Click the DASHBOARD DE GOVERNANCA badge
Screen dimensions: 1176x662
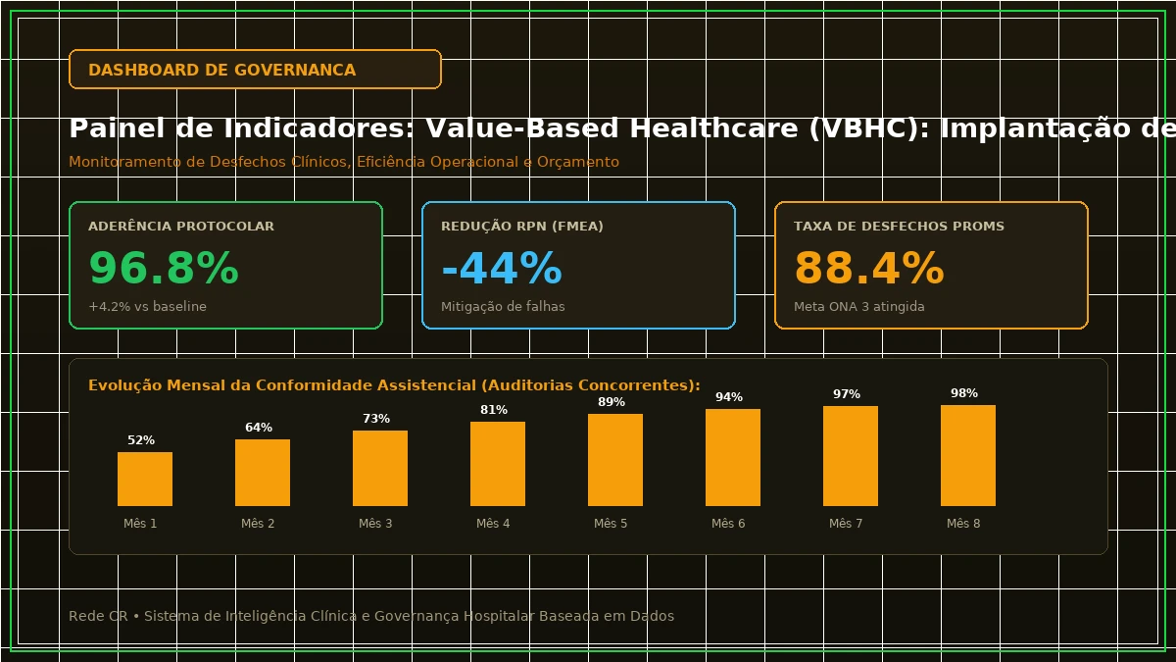click(255, 70)
